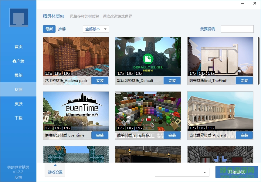Expand the 游戏设置 game settings panel
The height and width of the screenshot is (182, 261).
point(55,170)
